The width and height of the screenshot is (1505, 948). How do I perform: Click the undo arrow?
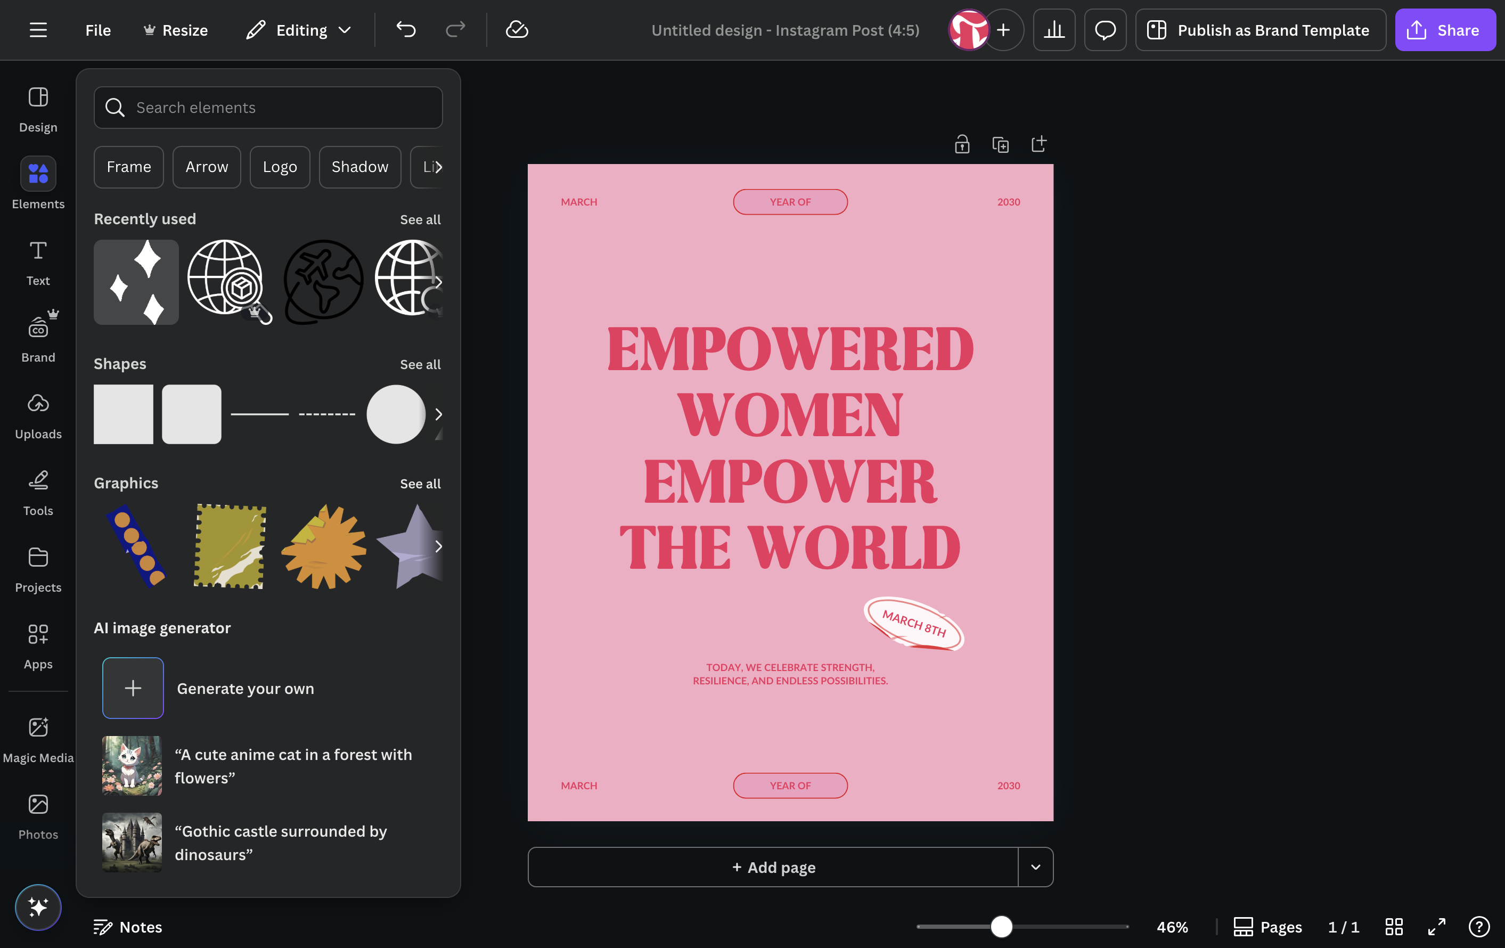tap(406, 29)
